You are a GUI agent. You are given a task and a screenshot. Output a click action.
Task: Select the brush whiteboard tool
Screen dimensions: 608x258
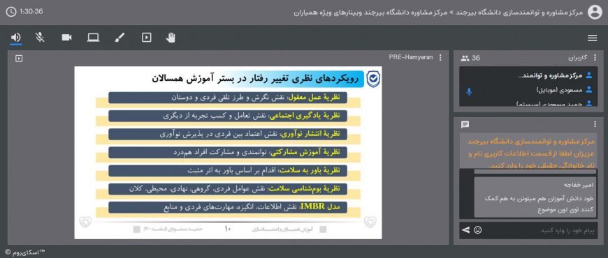click(x=120, y=38)
